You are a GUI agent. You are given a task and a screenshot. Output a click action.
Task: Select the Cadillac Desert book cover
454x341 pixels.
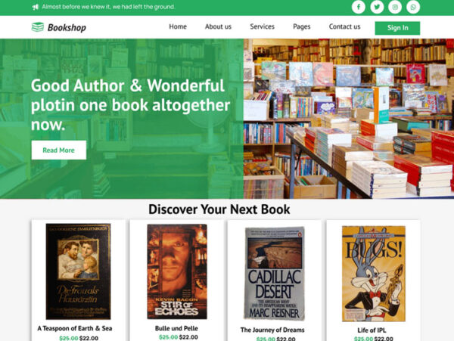coord(274,273)
